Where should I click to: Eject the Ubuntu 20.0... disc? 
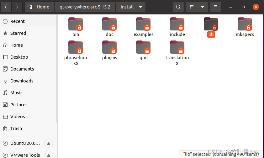click(x=49, y=143)
